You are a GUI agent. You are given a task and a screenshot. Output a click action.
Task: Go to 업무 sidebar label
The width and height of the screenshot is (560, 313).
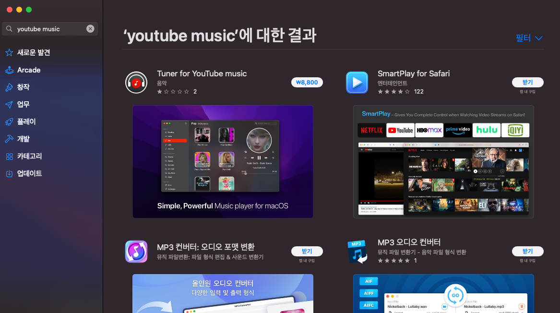[23, 104]
